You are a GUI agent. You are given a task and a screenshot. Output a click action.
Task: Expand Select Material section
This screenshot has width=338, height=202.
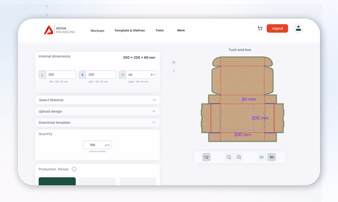coord(98,100)
